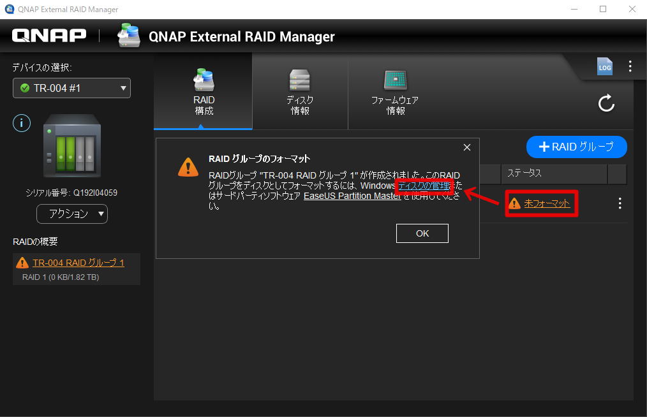Screen dimensions: 647x417
Task: Click the warning icon next to 未フォーマット
Action: 514,203
